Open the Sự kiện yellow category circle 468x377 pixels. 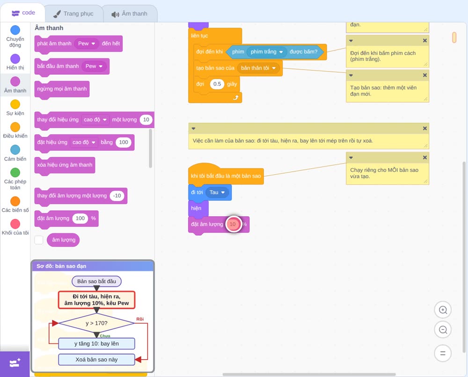(x=15, y=104)
